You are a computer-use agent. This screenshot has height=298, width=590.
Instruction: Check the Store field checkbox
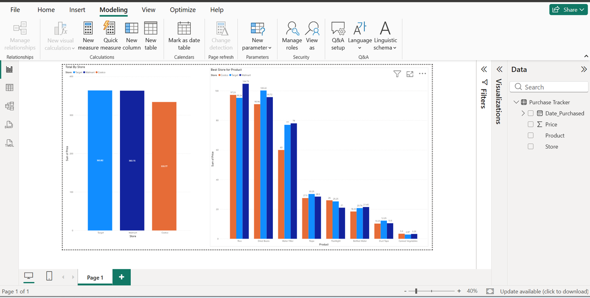531,147
